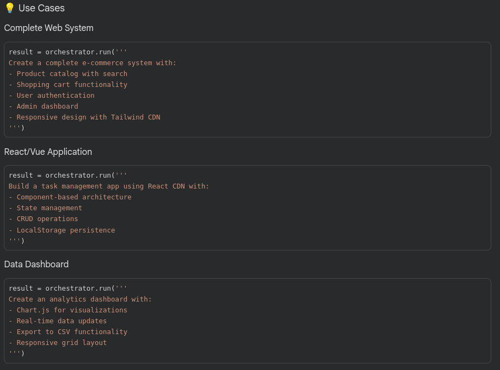
Task: Click the e-commerce system code block
Action: coord(248,90)
